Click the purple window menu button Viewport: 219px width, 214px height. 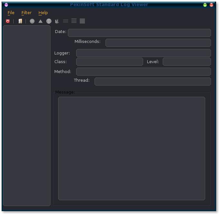tap(6, 5)
